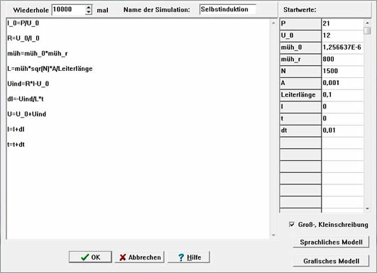This screenshot has height=273, width=377.
Task: Select the dt variable name cell
Action: (300, 130)
